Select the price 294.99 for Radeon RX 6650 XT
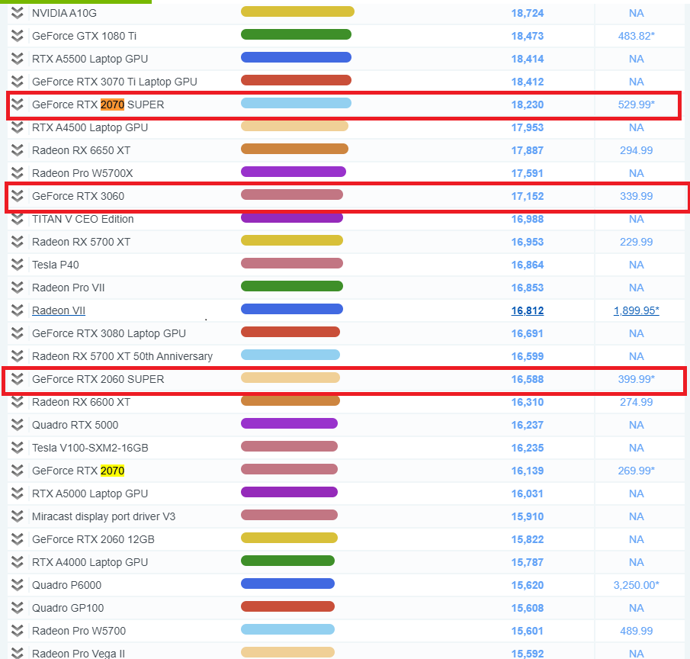 coord(637,150)
